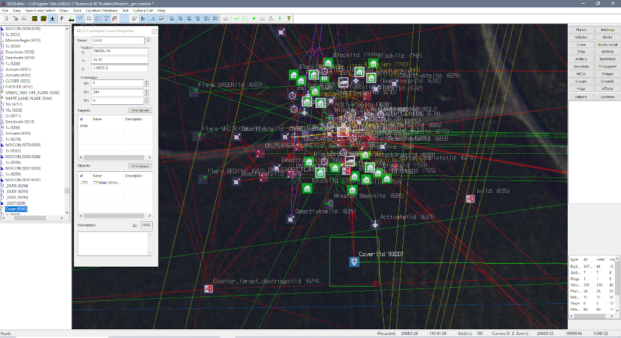Click the green dot toolbar icon

tap(254, 19)
